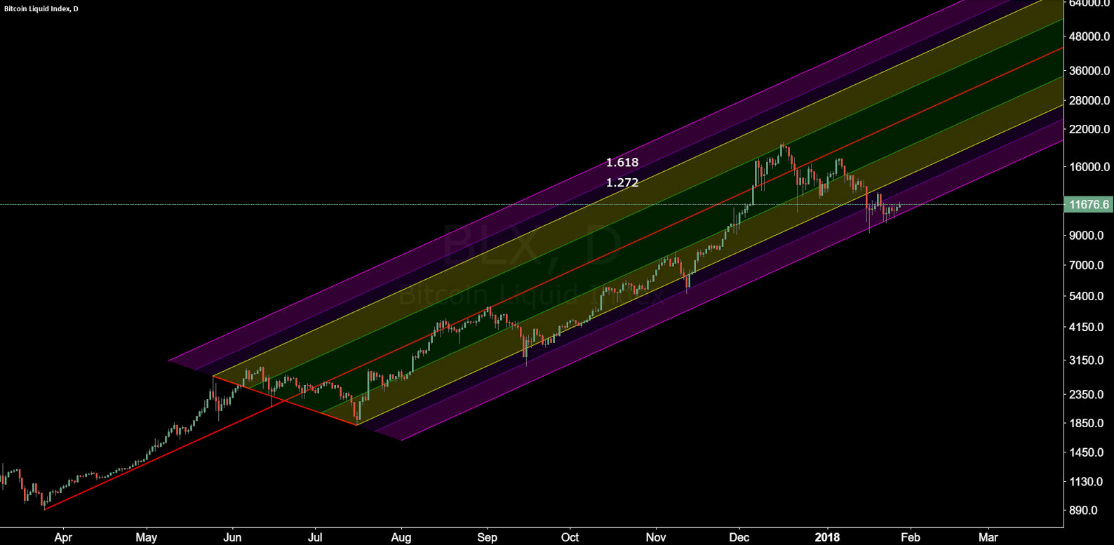
Task: Click the 22000.0 price axis label
Action: (1089, 129)
